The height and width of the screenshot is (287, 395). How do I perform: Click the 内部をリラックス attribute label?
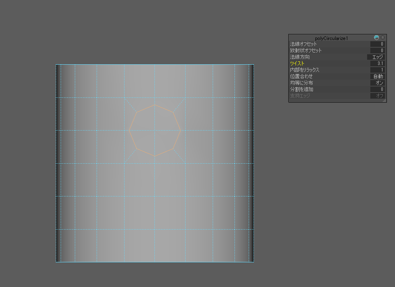304,70
